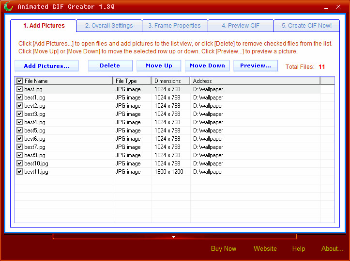This screenshot has height=261, width=350.
Task: Open the Buy Now link
Action: coord(224,249)
